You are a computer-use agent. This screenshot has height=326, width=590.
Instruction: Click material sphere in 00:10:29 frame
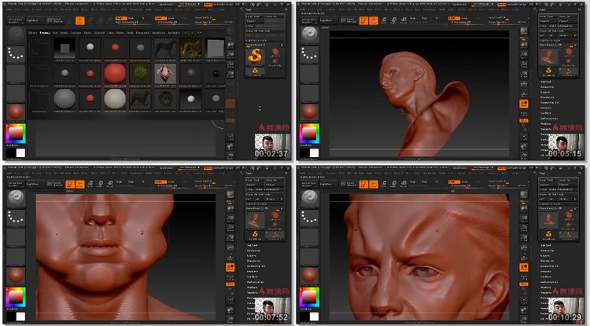tap(309, 275)
